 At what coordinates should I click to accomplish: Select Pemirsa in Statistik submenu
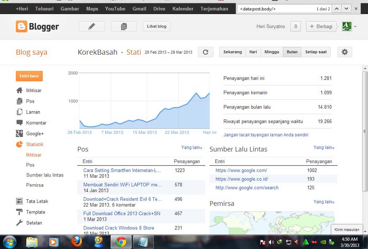pos(35,185)
